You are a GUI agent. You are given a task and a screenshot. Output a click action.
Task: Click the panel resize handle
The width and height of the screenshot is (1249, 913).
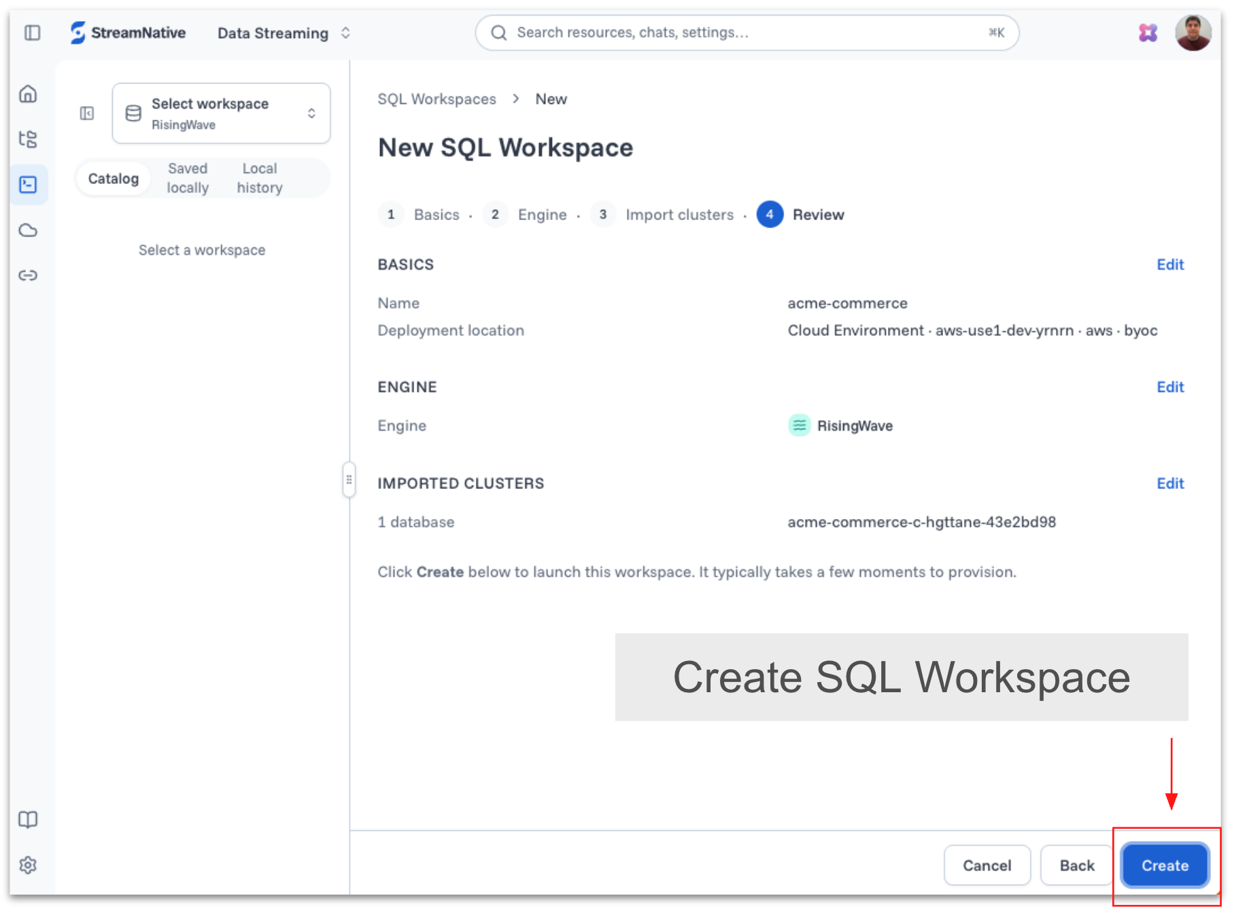tap(349, 480)
